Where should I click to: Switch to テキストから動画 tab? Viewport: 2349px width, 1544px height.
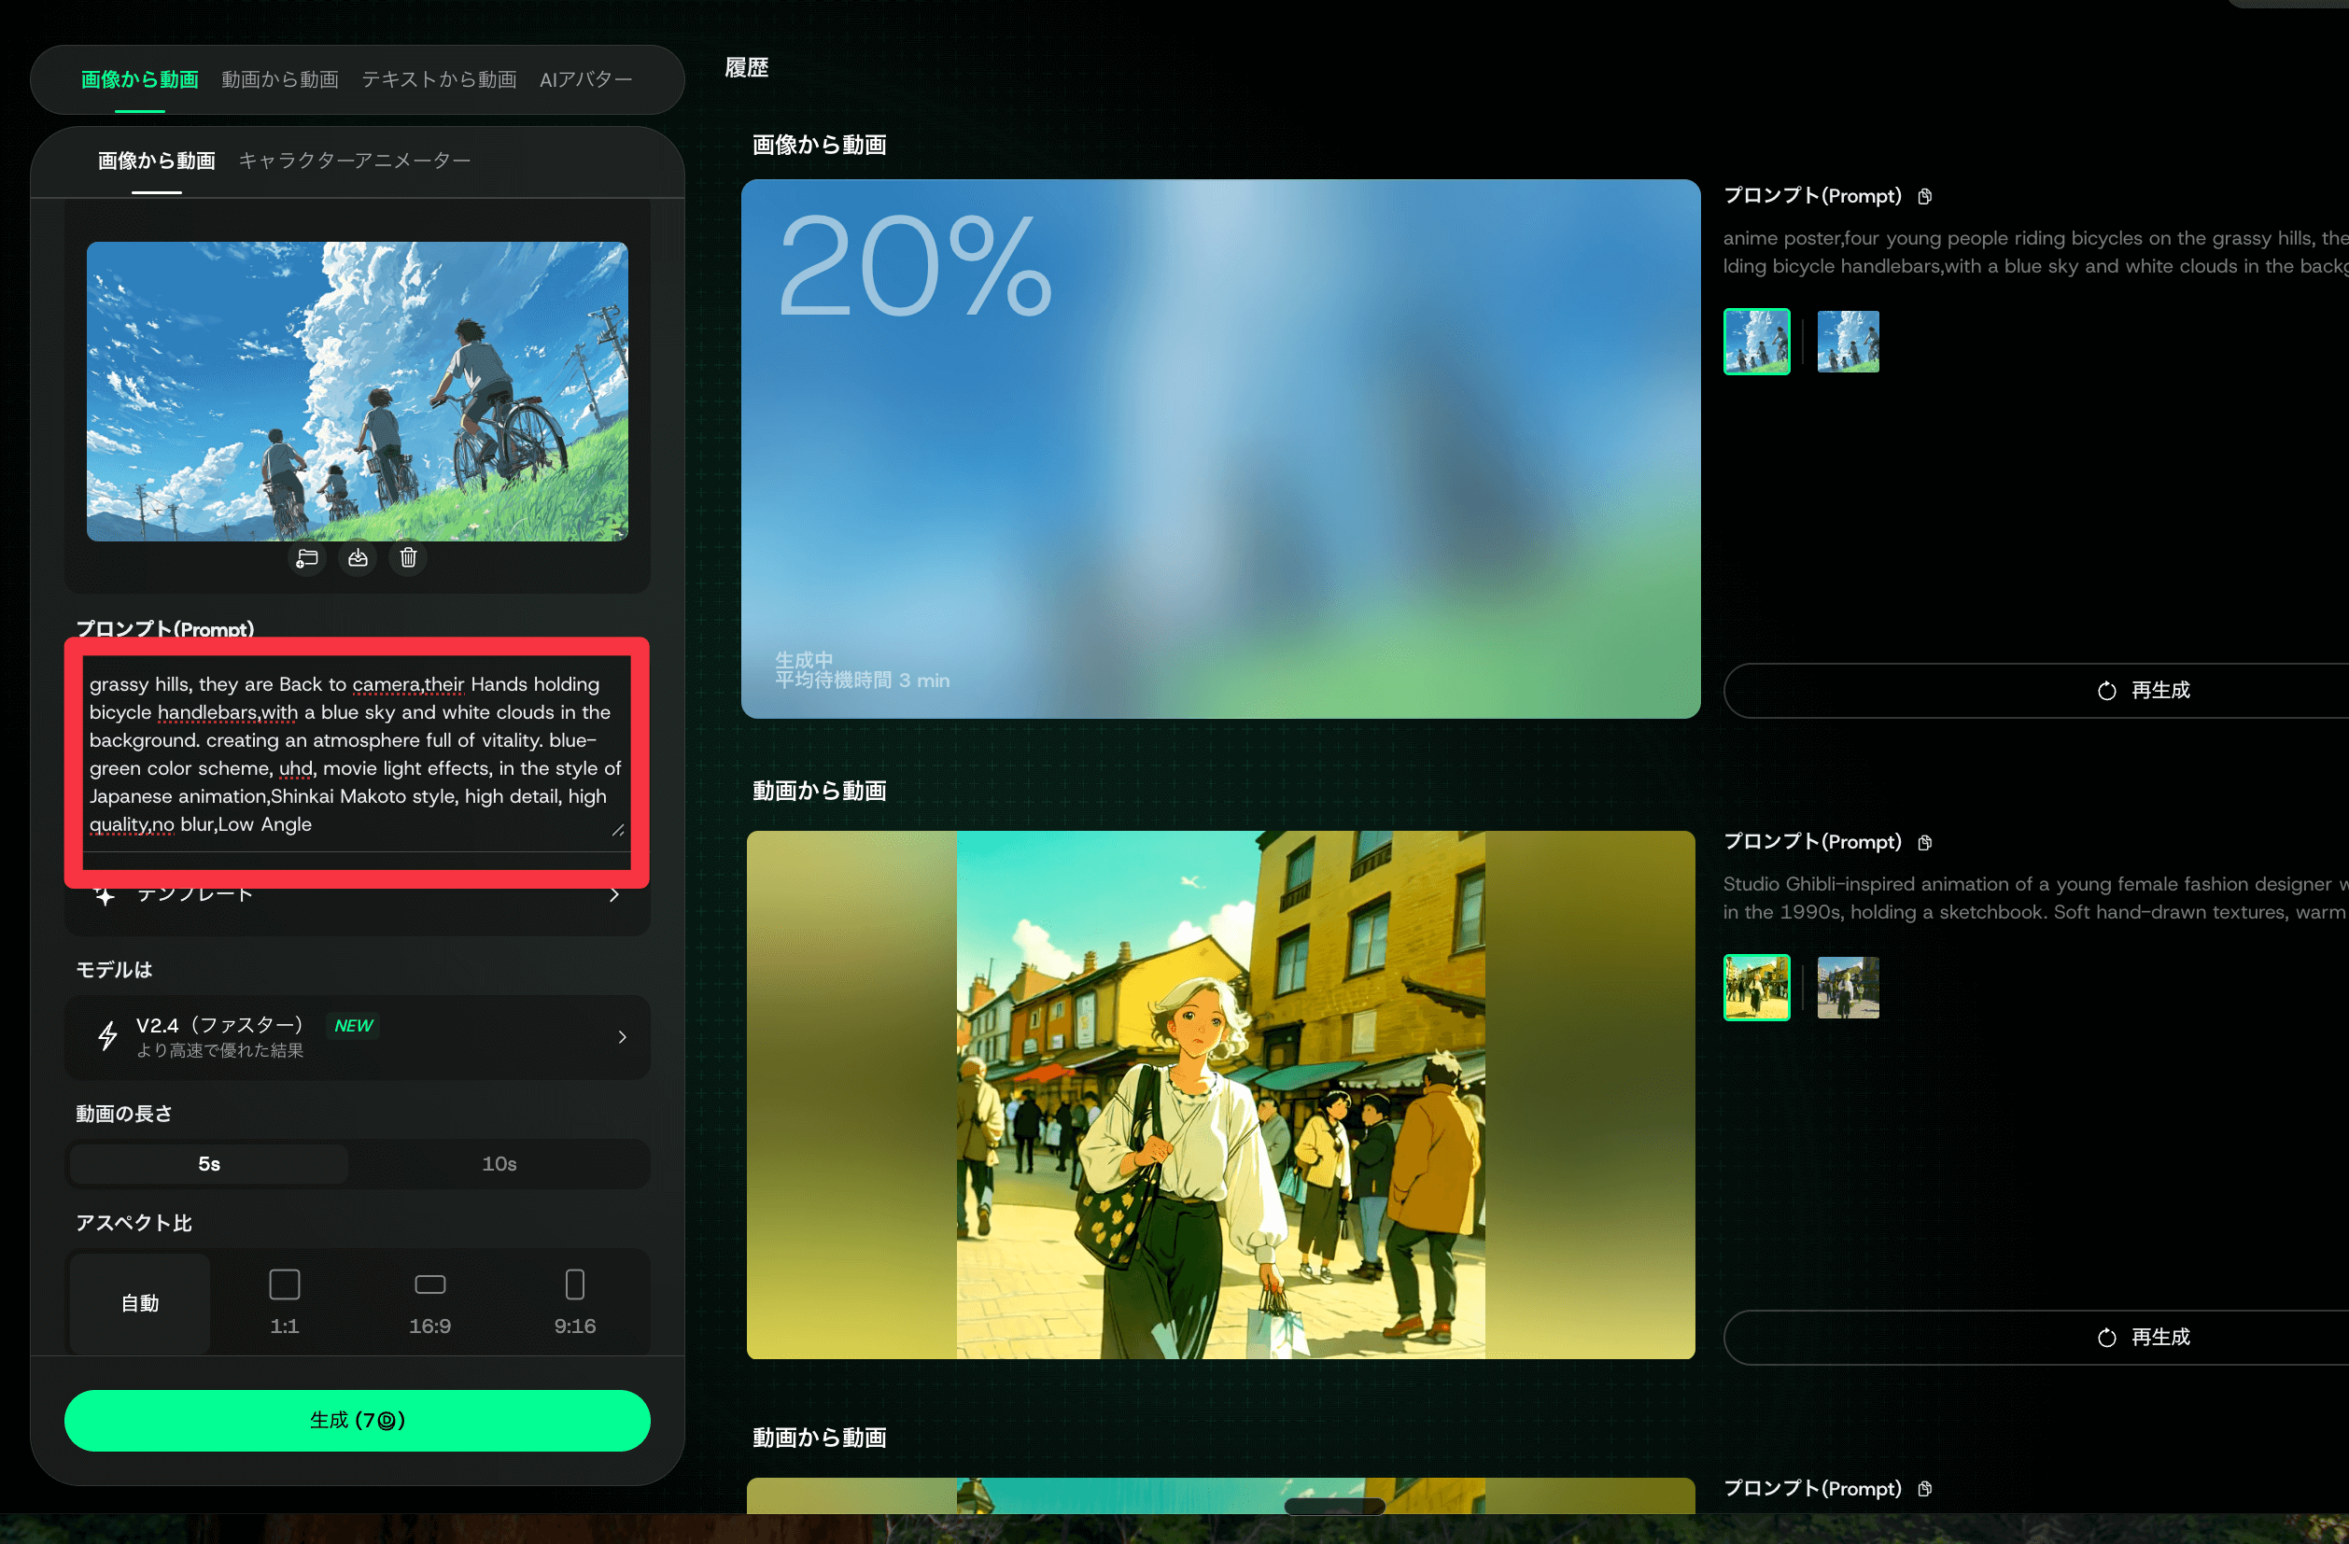coord(438,79)
